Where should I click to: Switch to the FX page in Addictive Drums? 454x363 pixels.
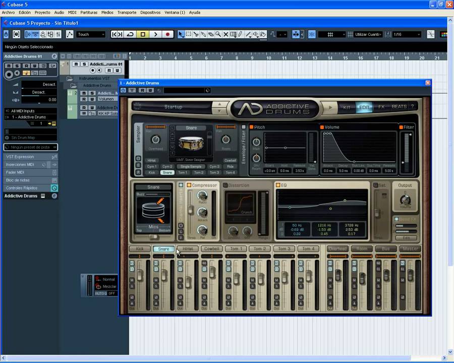pyautogui.click(x=381, y=107)
